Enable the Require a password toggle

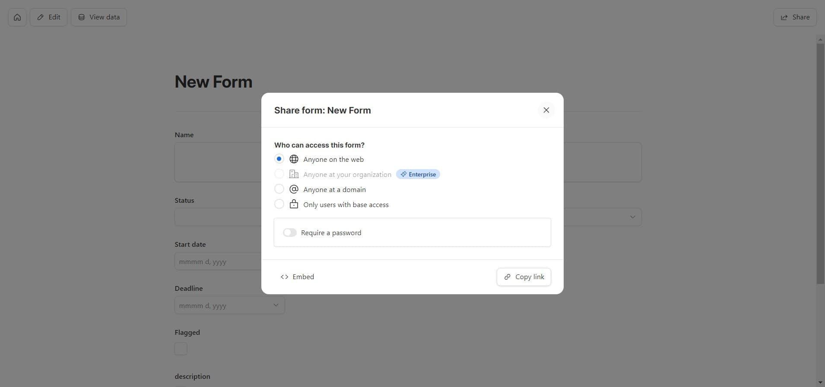(x=290, y=233)
